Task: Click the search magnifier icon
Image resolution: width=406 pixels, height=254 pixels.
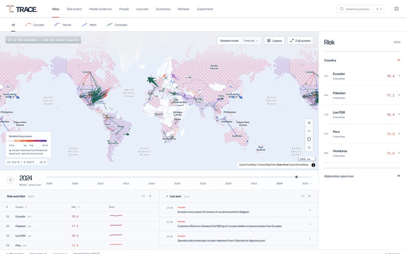Action: (342, 9)
